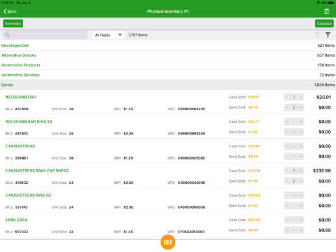Edit case quantity 1 for 100 GRAND BAR

click(x=294, y=97)
